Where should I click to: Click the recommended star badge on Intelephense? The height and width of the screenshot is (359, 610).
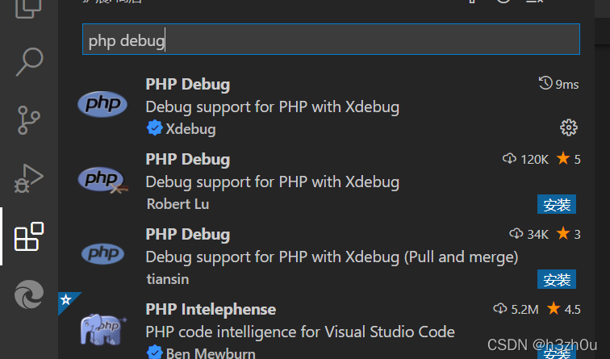click(66, 300)
